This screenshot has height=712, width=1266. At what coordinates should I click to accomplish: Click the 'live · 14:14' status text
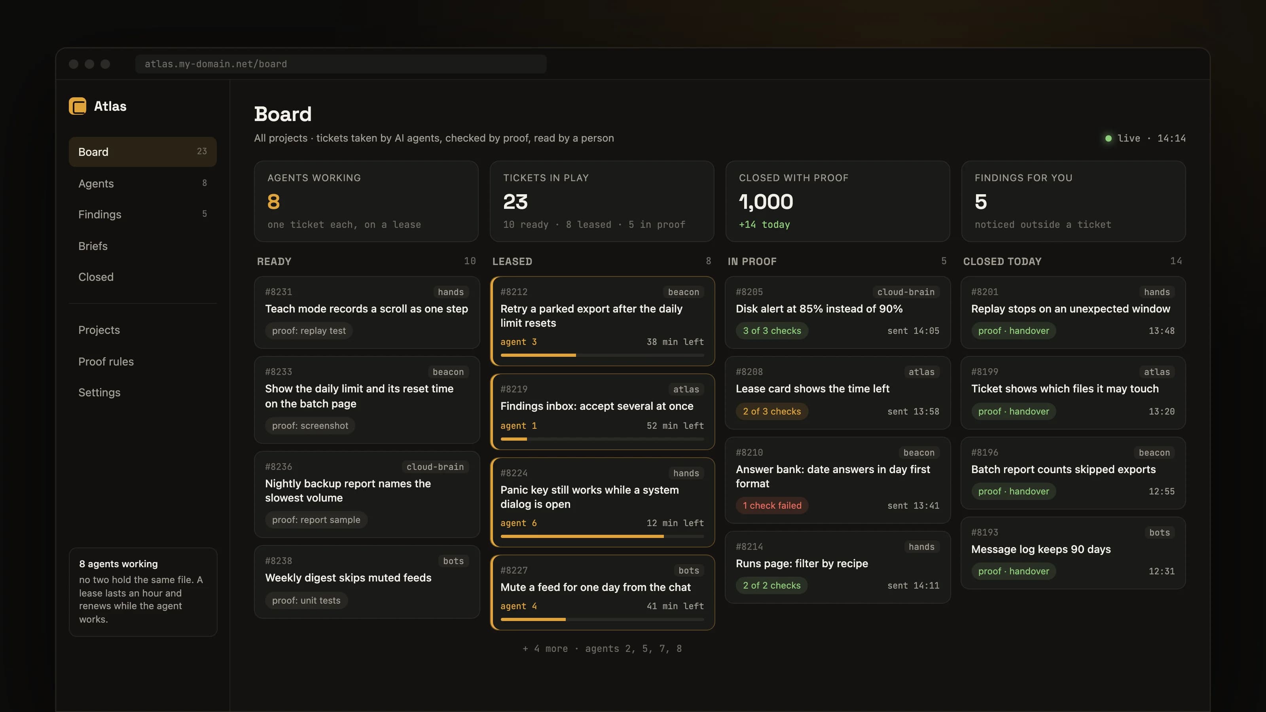tap(1152, 138)
